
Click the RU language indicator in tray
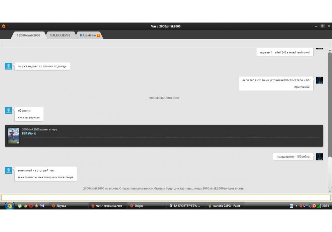coord(291,206)
